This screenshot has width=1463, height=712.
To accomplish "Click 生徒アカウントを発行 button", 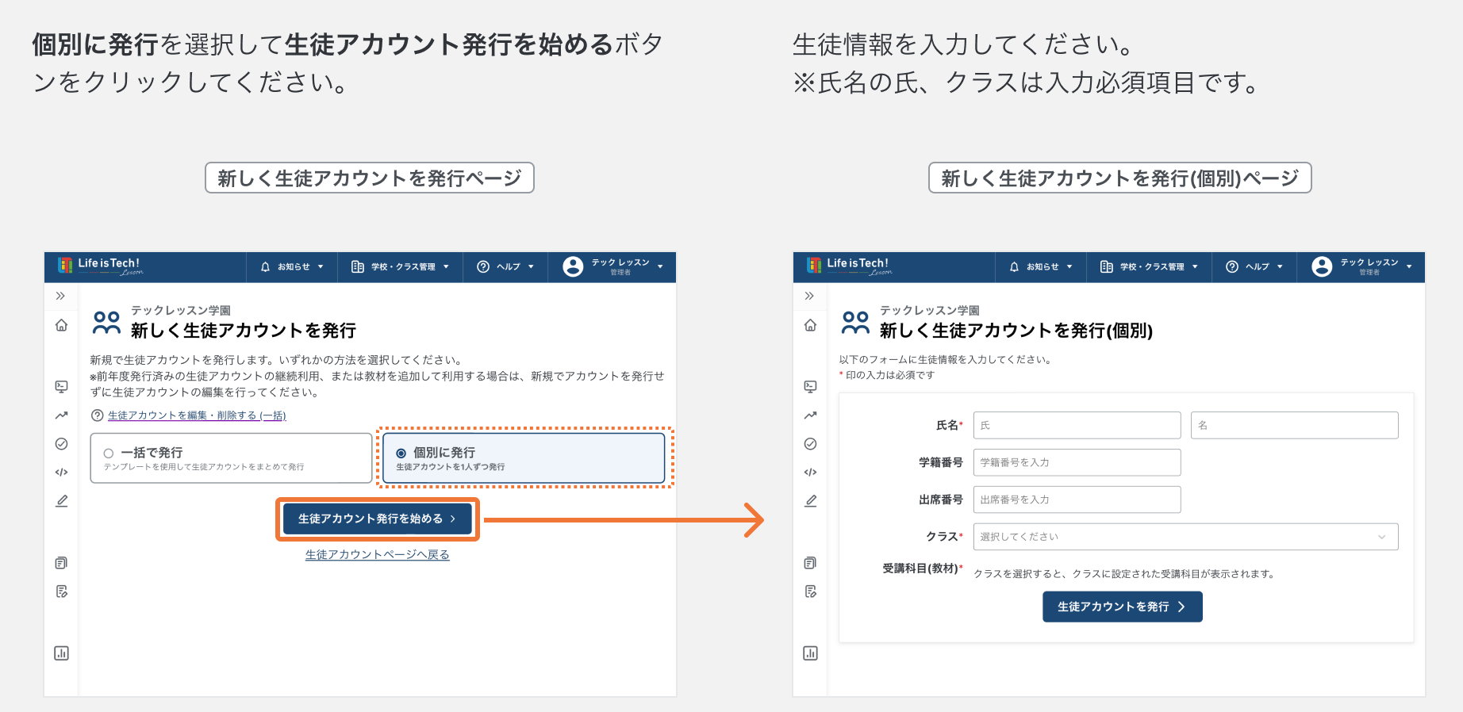I will pos(1122,607).
